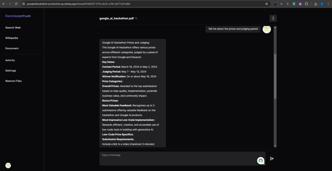Click the Contest Period line

click(130, 67)
